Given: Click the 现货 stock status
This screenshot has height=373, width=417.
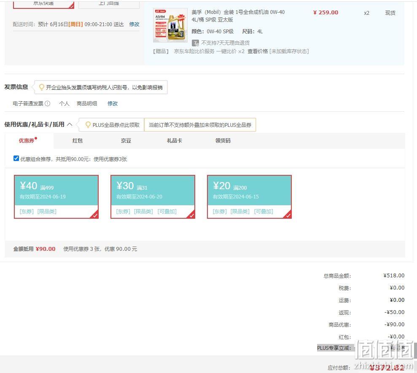Looking at the screenshot, I should pyautogui.click(x=390, y=13).
